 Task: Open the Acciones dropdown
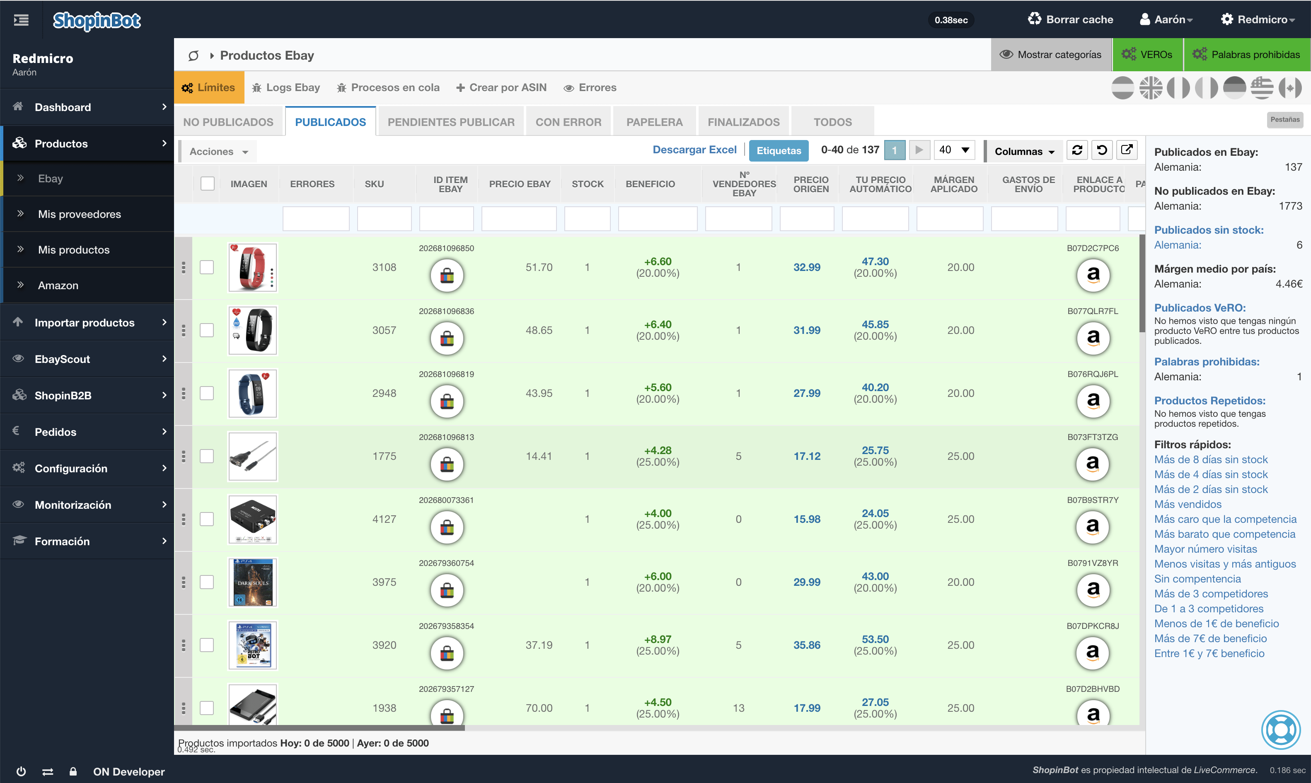click(x=218, y=152)
